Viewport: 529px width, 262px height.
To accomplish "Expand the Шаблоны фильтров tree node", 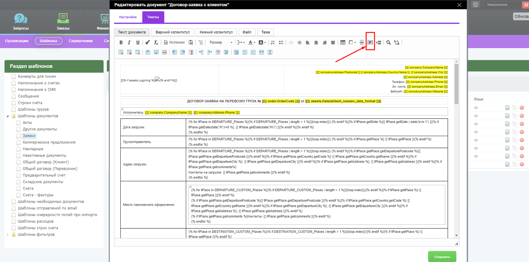I will click(8, 235).
